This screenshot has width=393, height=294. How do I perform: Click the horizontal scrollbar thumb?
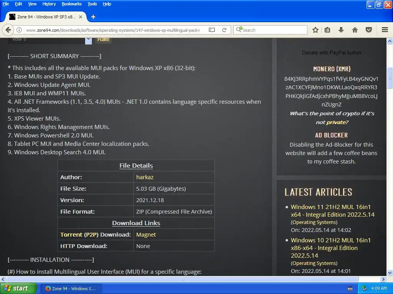point(182,279)
